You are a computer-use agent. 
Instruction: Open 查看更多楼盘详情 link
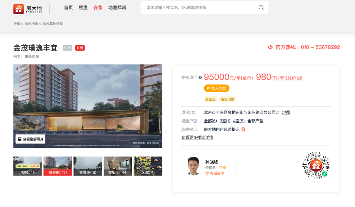tap(197, 137)
